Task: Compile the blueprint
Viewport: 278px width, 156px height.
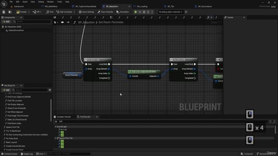Action: coord(21,12)
